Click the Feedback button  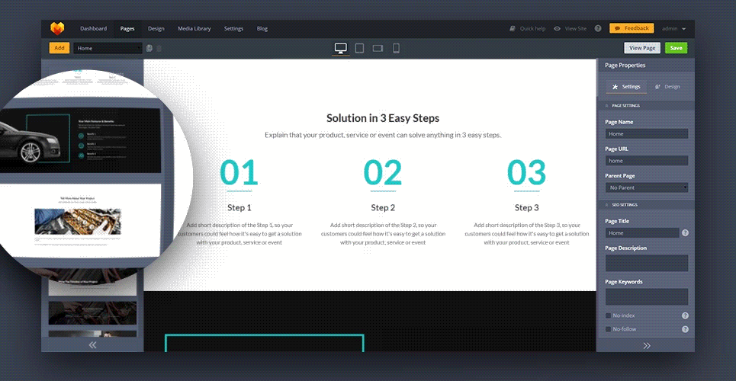pos(632,28)
